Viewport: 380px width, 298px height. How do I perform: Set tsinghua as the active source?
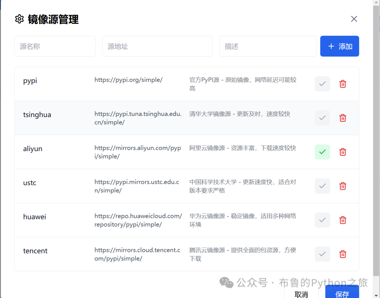click(322, 118)
